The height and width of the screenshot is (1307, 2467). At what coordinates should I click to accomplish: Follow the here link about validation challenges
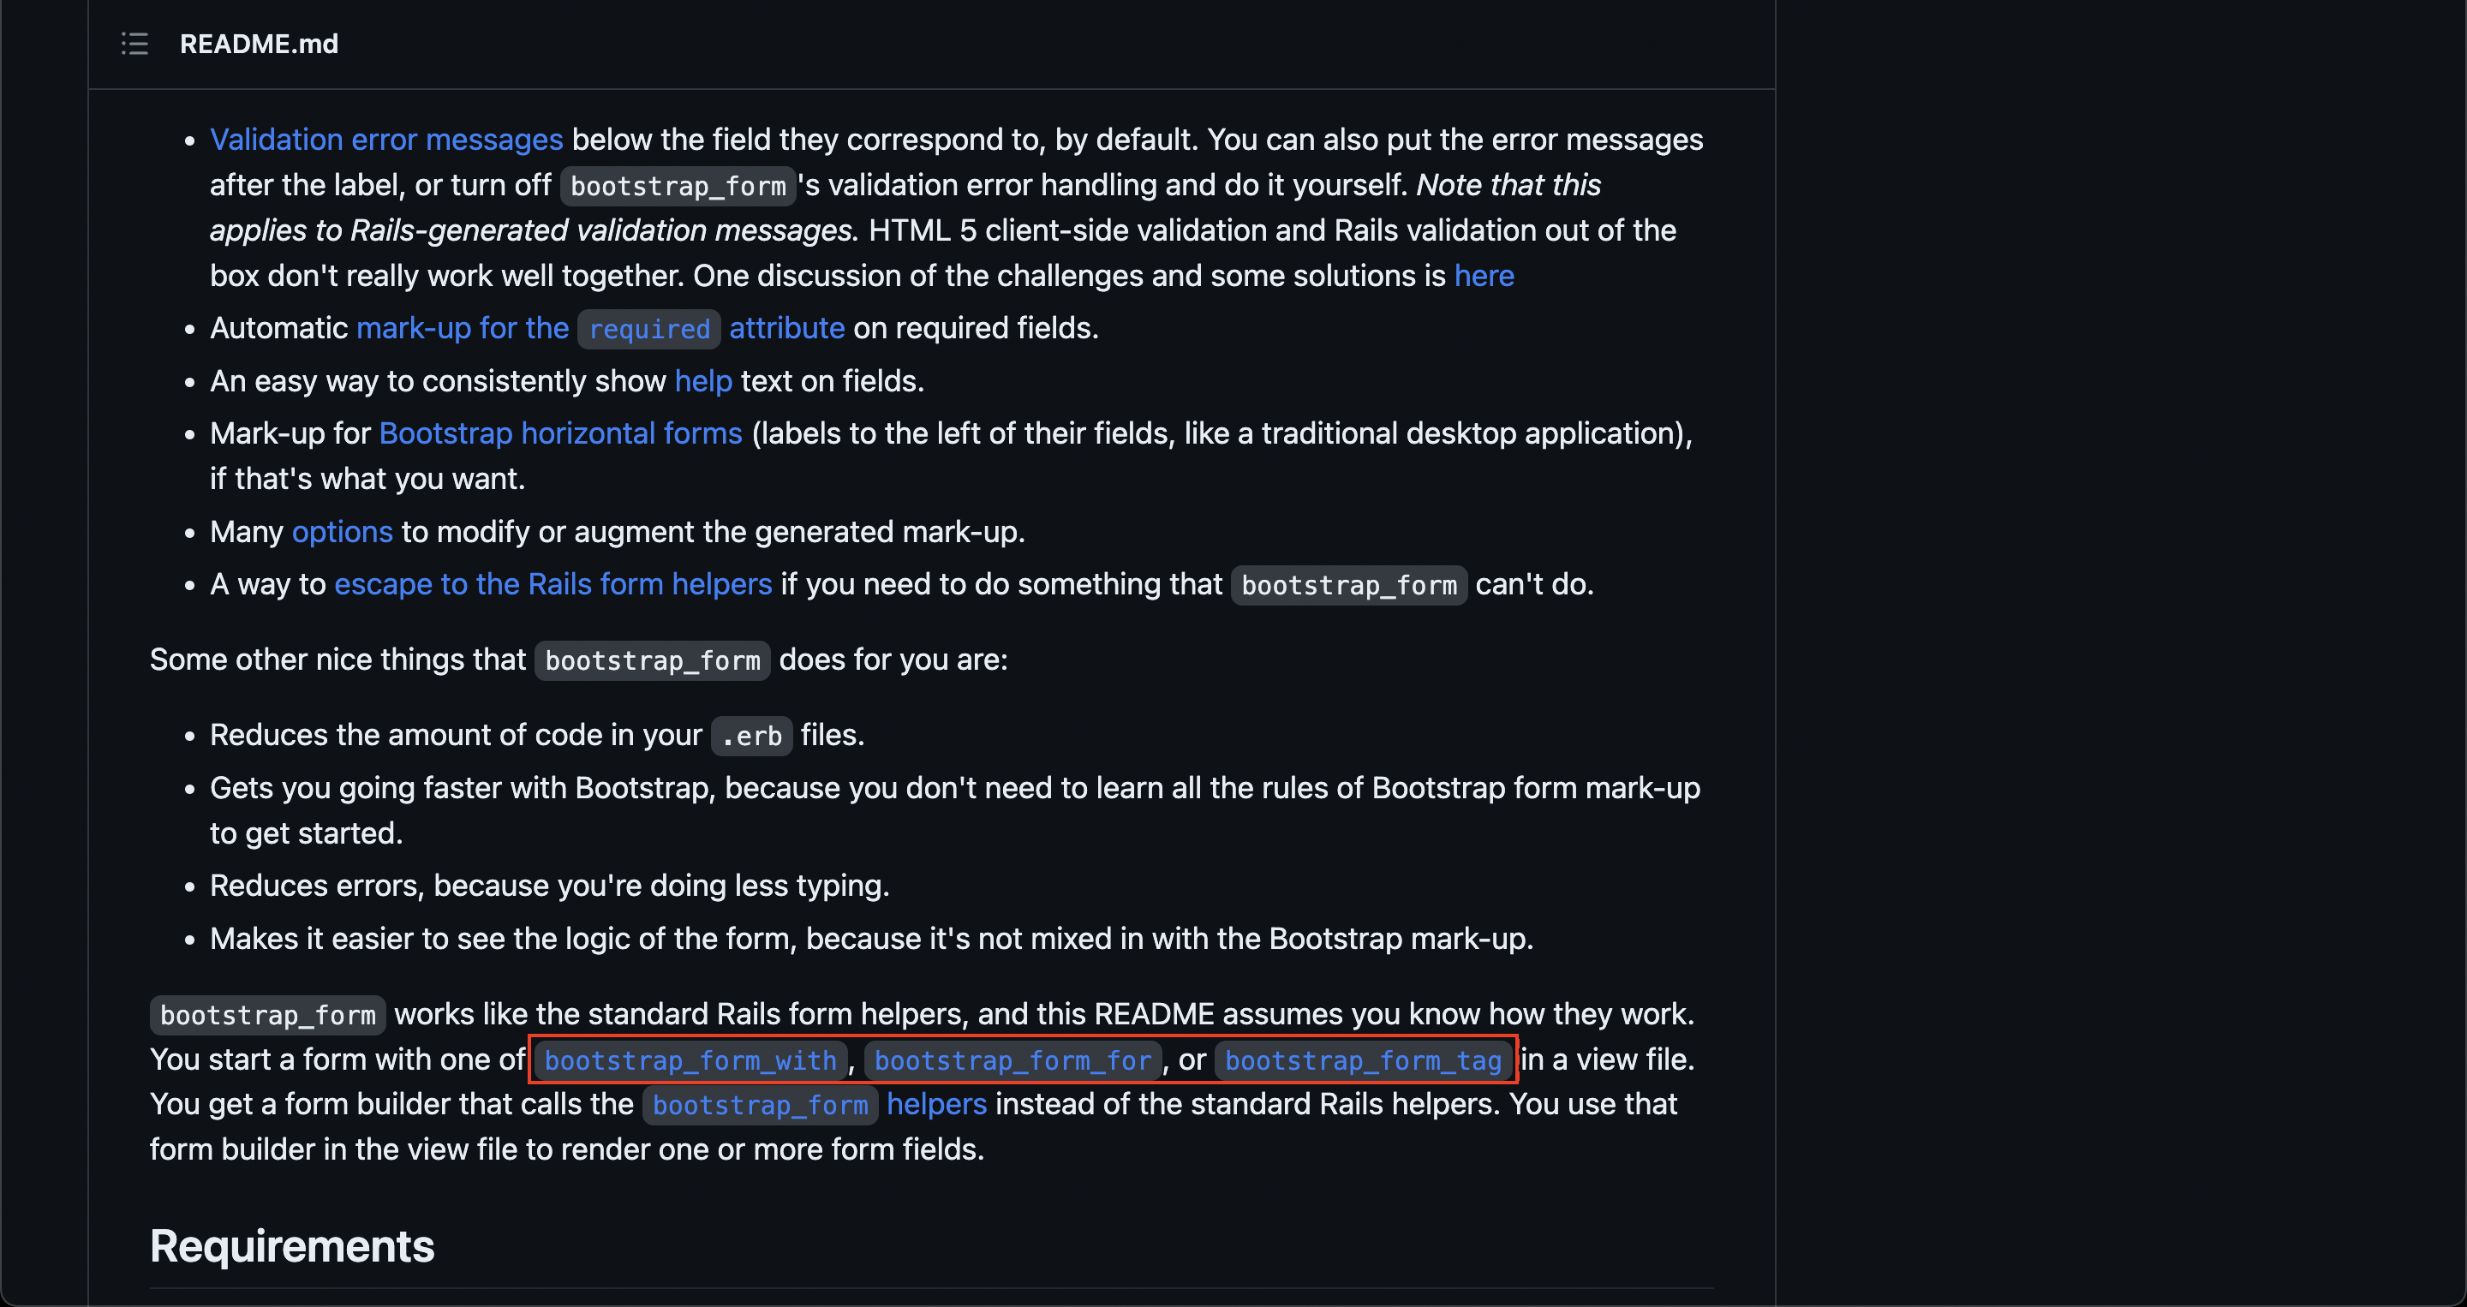point(1484,276)
